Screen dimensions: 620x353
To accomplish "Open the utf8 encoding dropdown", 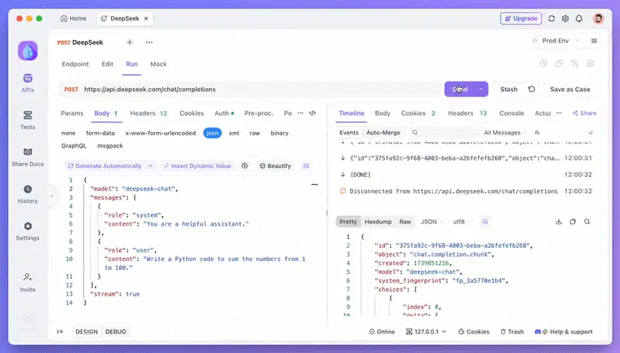I will point(462,222).
